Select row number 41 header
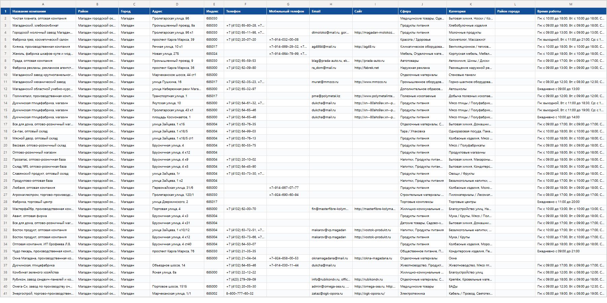Viewport: 607px width, 303px height. coord(5,294)
